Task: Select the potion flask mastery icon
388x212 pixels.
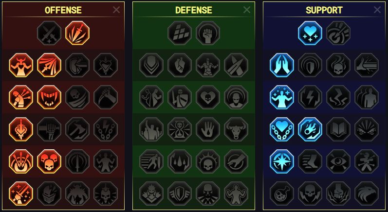Action: pos(282,194)
